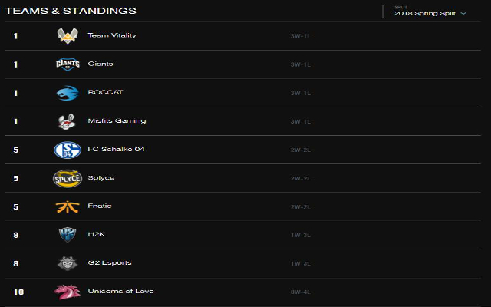Click the Splyce 2W-2L record
491x307 pixels.
pos(300,179)
